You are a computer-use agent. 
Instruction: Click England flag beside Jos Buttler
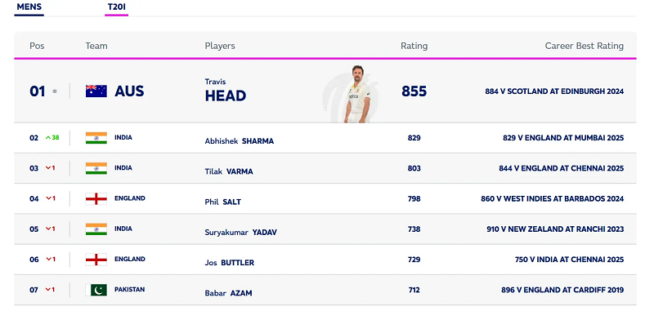[96, 260]
